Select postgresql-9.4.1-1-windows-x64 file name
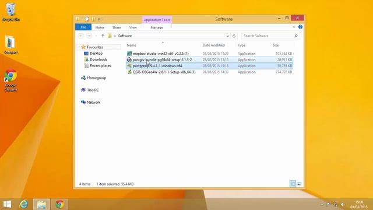 pos(157,66)
